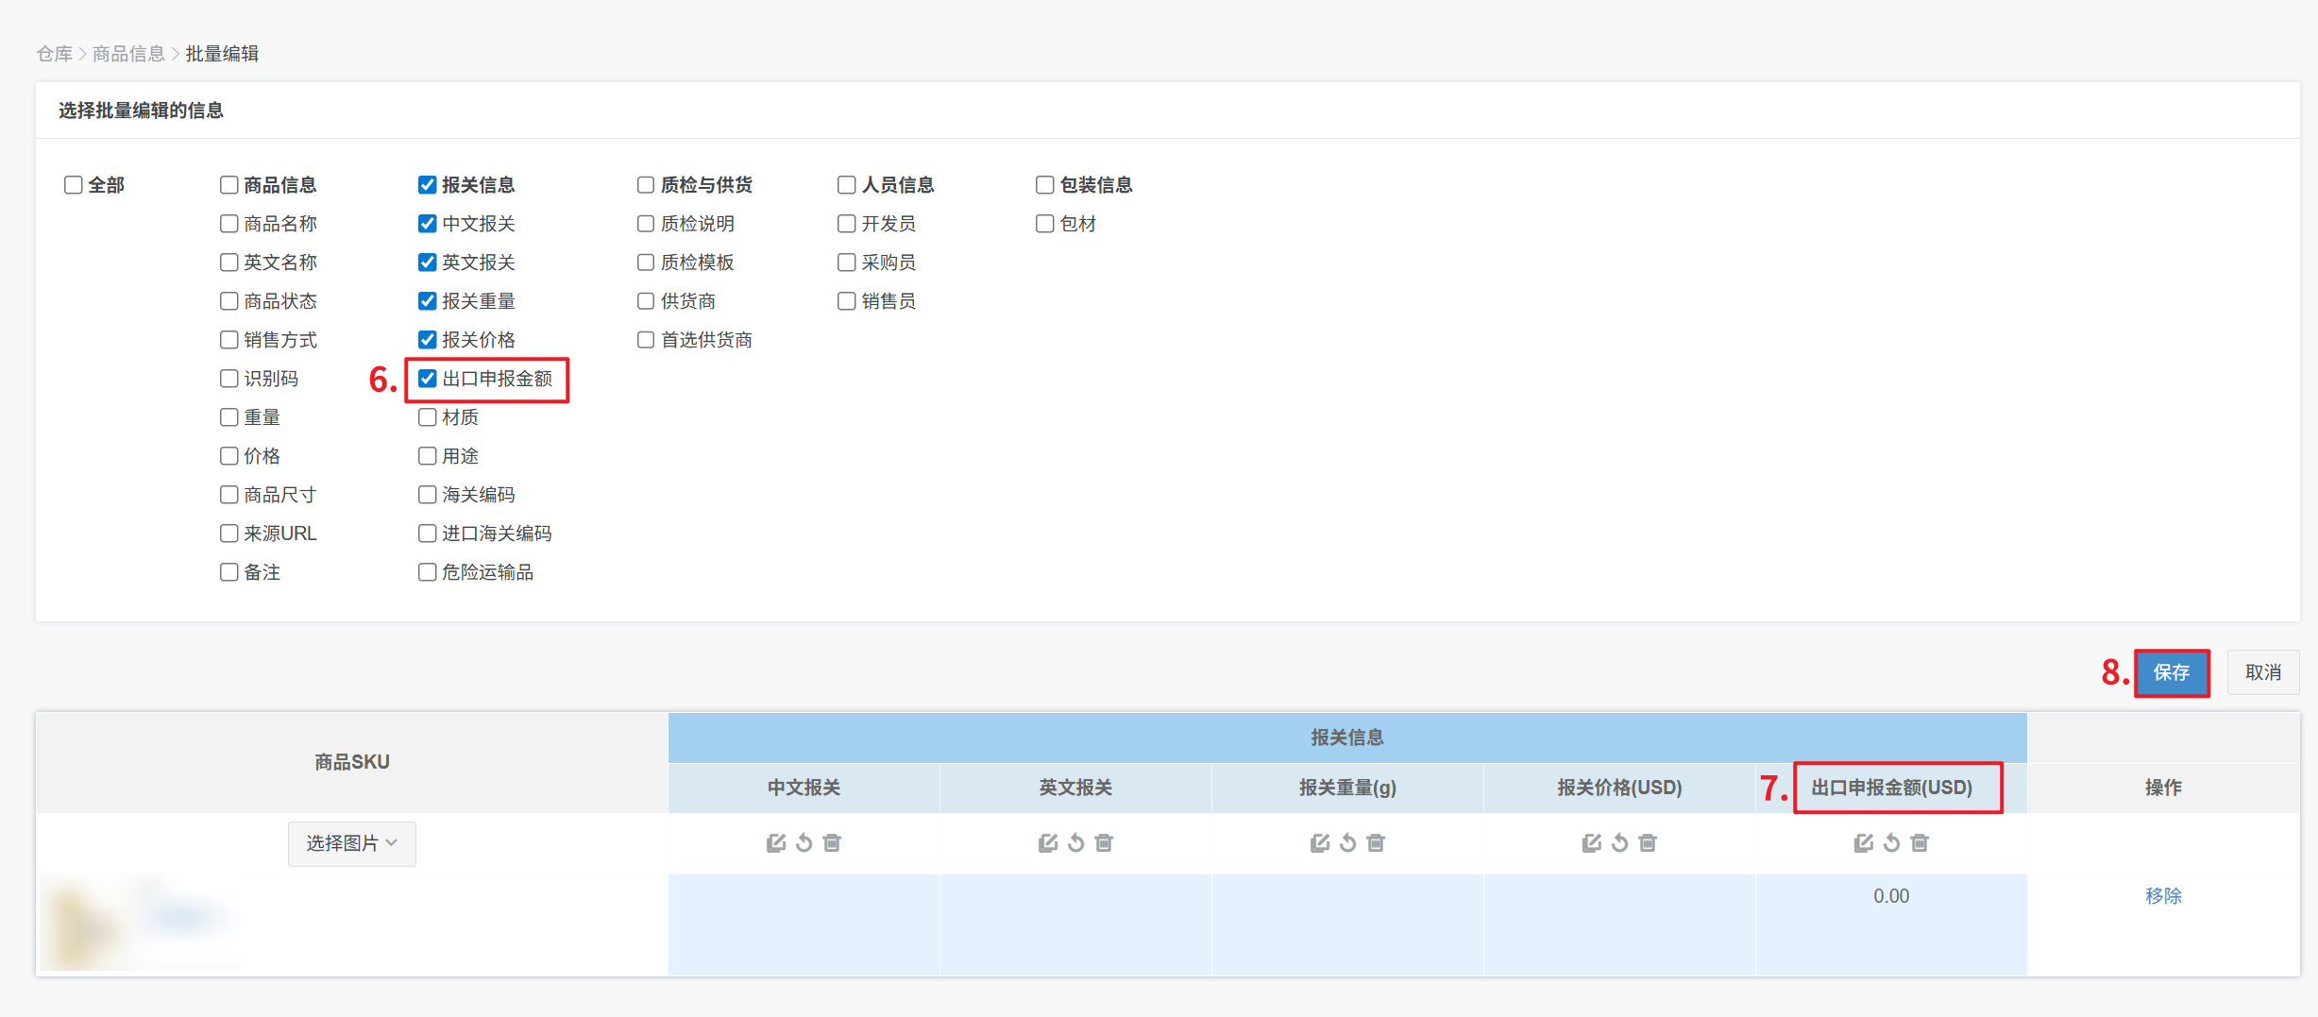Uncheck the 出口申报金额 checkbox
This screenshot has height=1017, width=2318.
(x=428, y=379)
